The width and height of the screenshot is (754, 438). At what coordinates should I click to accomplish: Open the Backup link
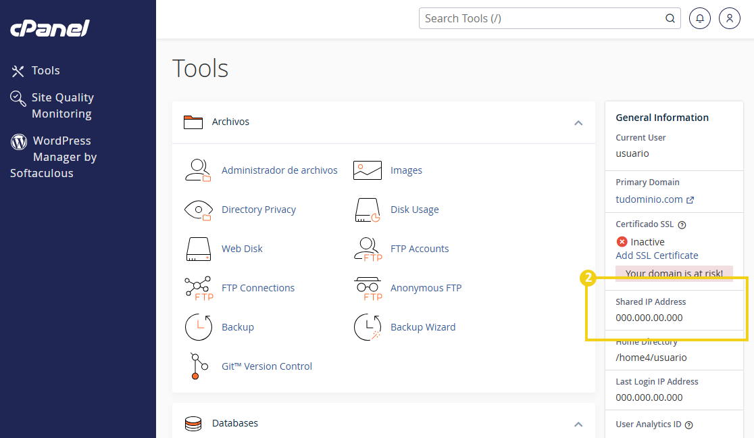(x=238, y=327)
